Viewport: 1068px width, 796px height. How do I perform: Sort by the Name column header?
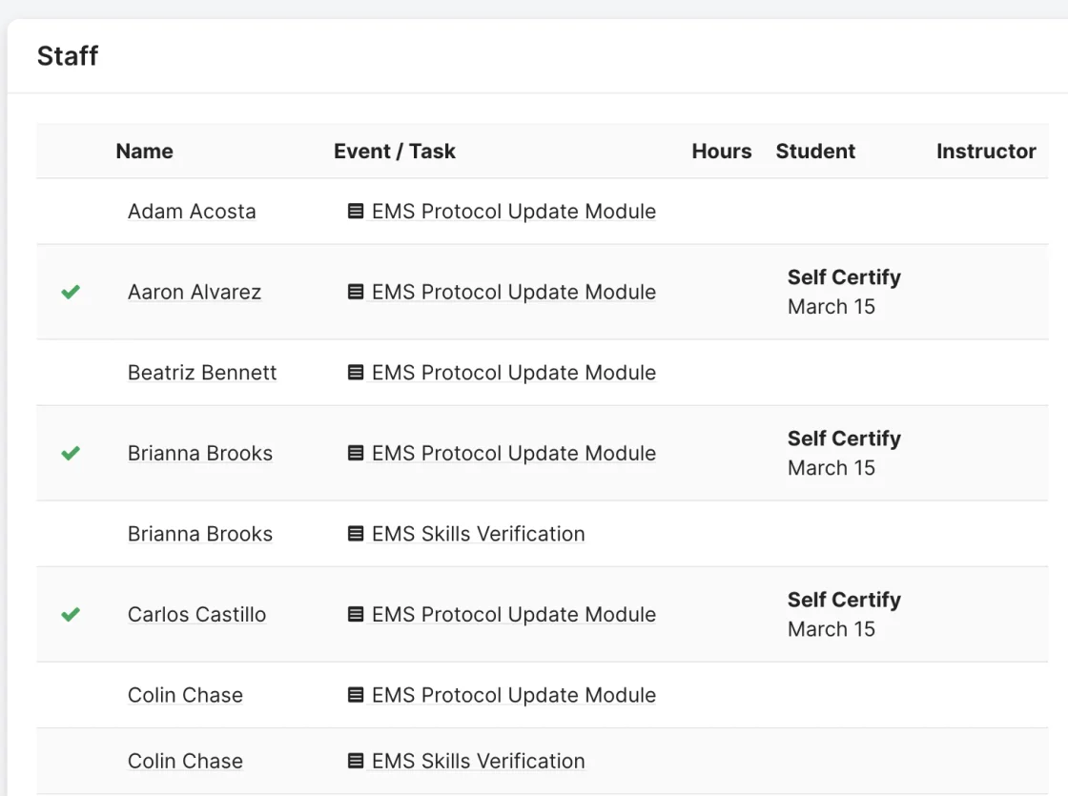tap(144, 152)
